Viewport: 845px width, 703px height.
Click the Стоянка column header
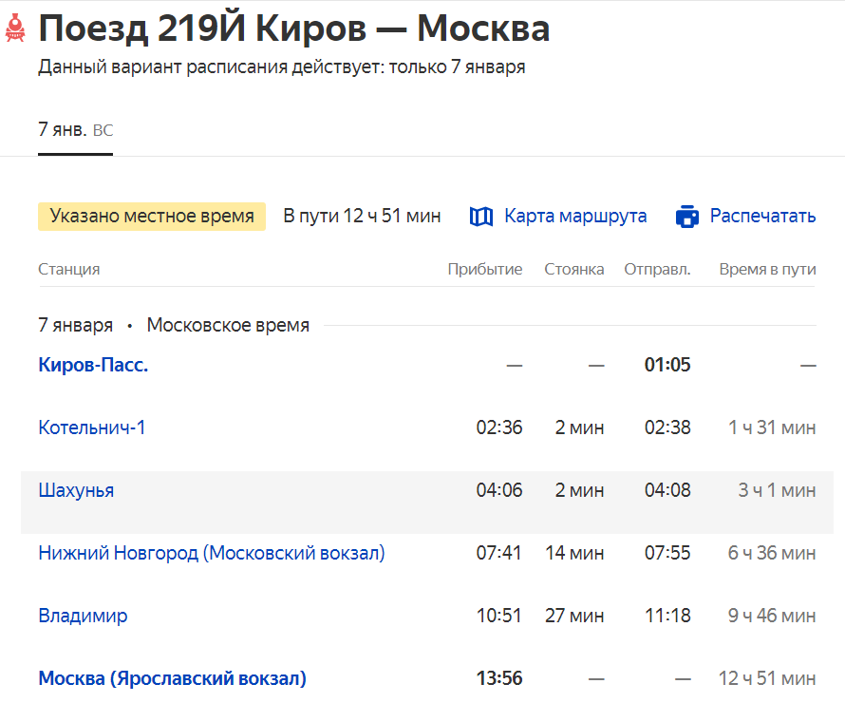573,269
